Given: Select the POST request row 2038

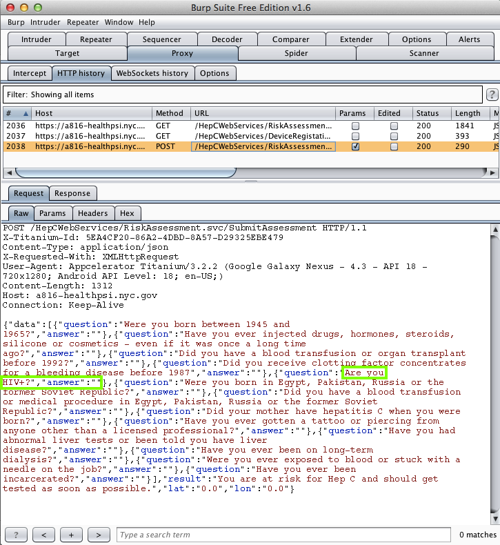Looking at the screenshot, I should point(172,147).
